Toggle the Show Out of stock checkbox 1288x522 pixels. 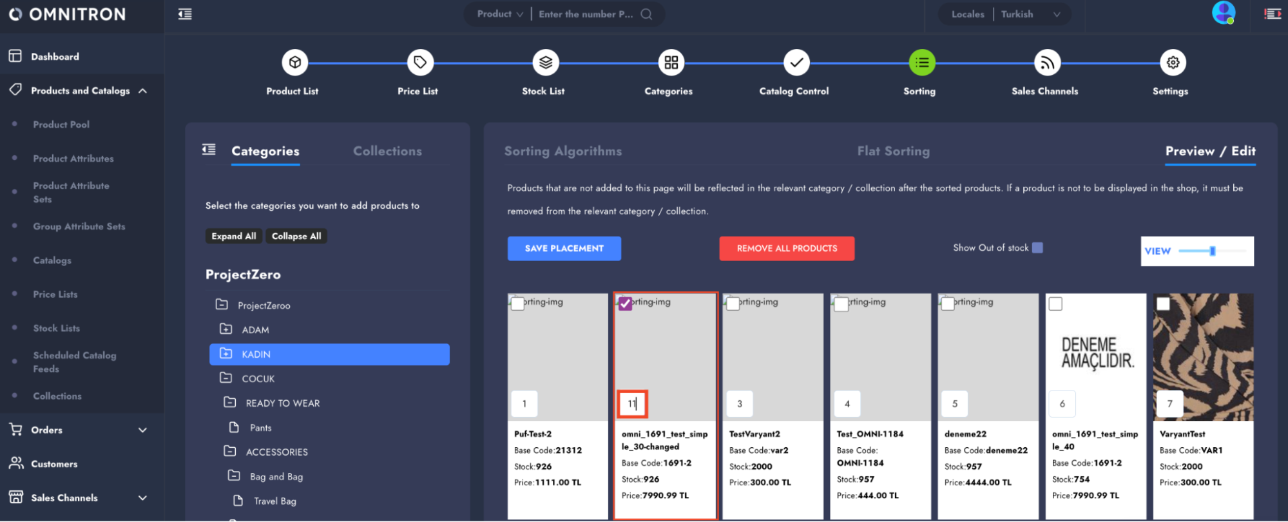(x=1037, y=248)
